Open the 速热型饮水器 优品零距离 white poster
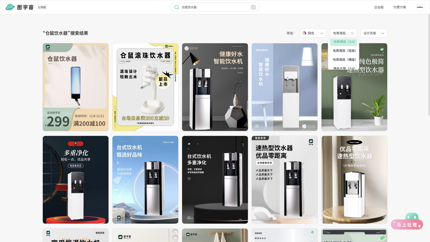The height and width of the screenshot is (242, 430). click(285, 180)
